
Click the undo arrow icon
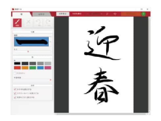tap(38, 23)
